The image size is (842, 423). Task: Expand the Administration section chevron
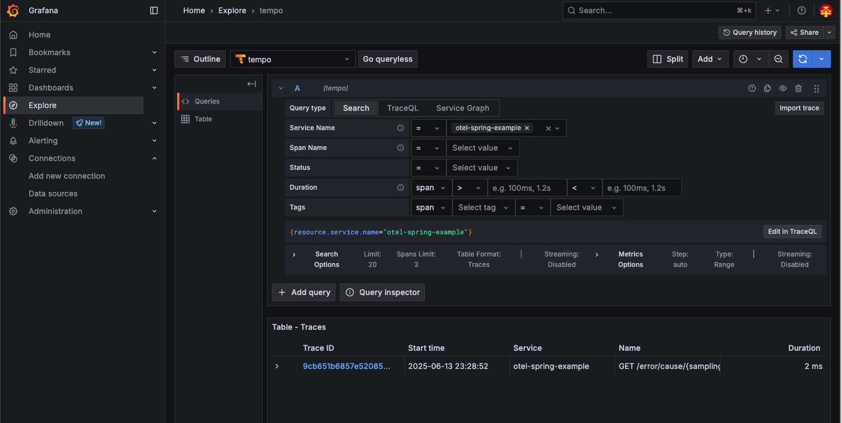(x=154, y=211)
